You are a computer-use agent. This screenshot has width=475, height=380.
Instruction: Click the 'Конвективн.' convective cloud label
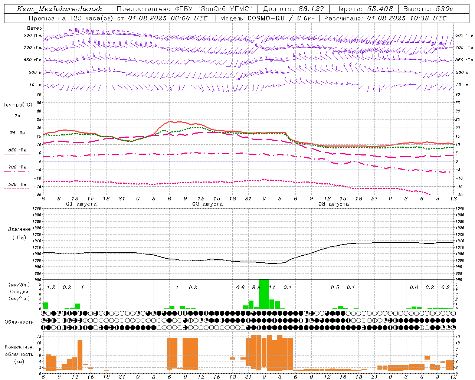(x=19, y=347)
